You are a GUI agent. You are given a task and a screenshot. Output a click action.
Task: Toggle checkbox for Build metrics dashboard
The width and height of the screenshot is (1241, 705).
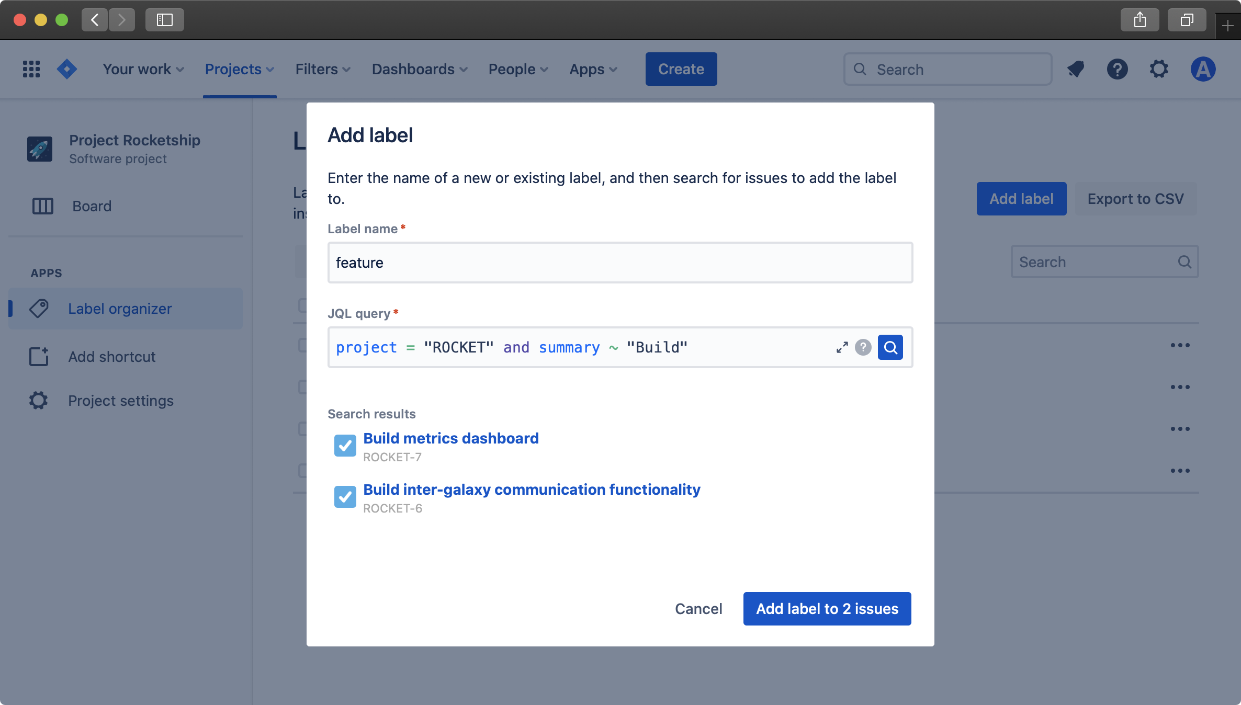[x=344, y=445]
